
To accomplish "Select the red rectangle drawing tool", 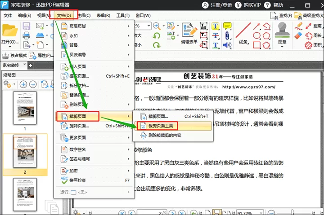I will coord(256,45).
